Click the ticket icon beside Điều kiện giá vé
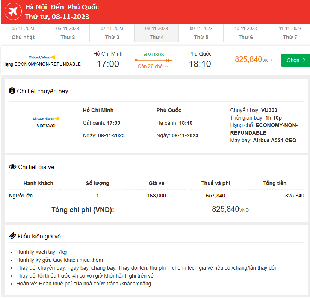310x299 pixels. coord(12,236)
